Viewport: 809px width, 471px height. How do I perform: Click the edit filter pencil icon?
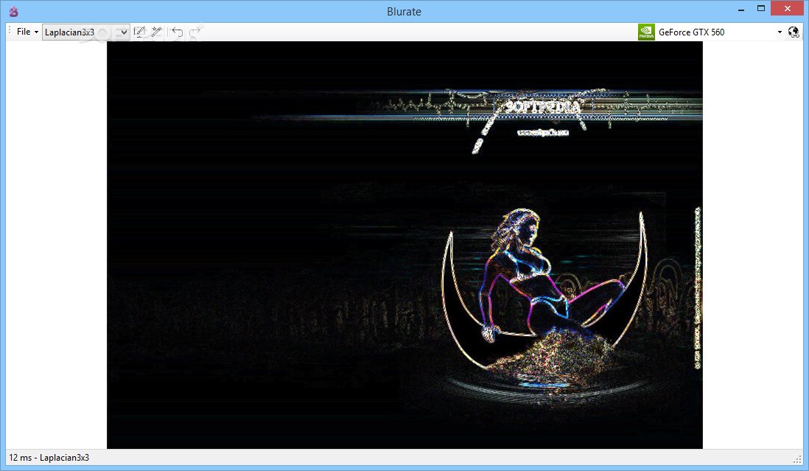139,32
